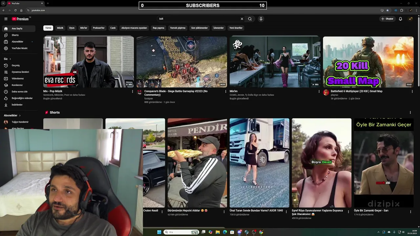This screenshot has height=236, width=420.
Task: Go to Ana Sayfa in the sidebar
Action: pos(19,29)
